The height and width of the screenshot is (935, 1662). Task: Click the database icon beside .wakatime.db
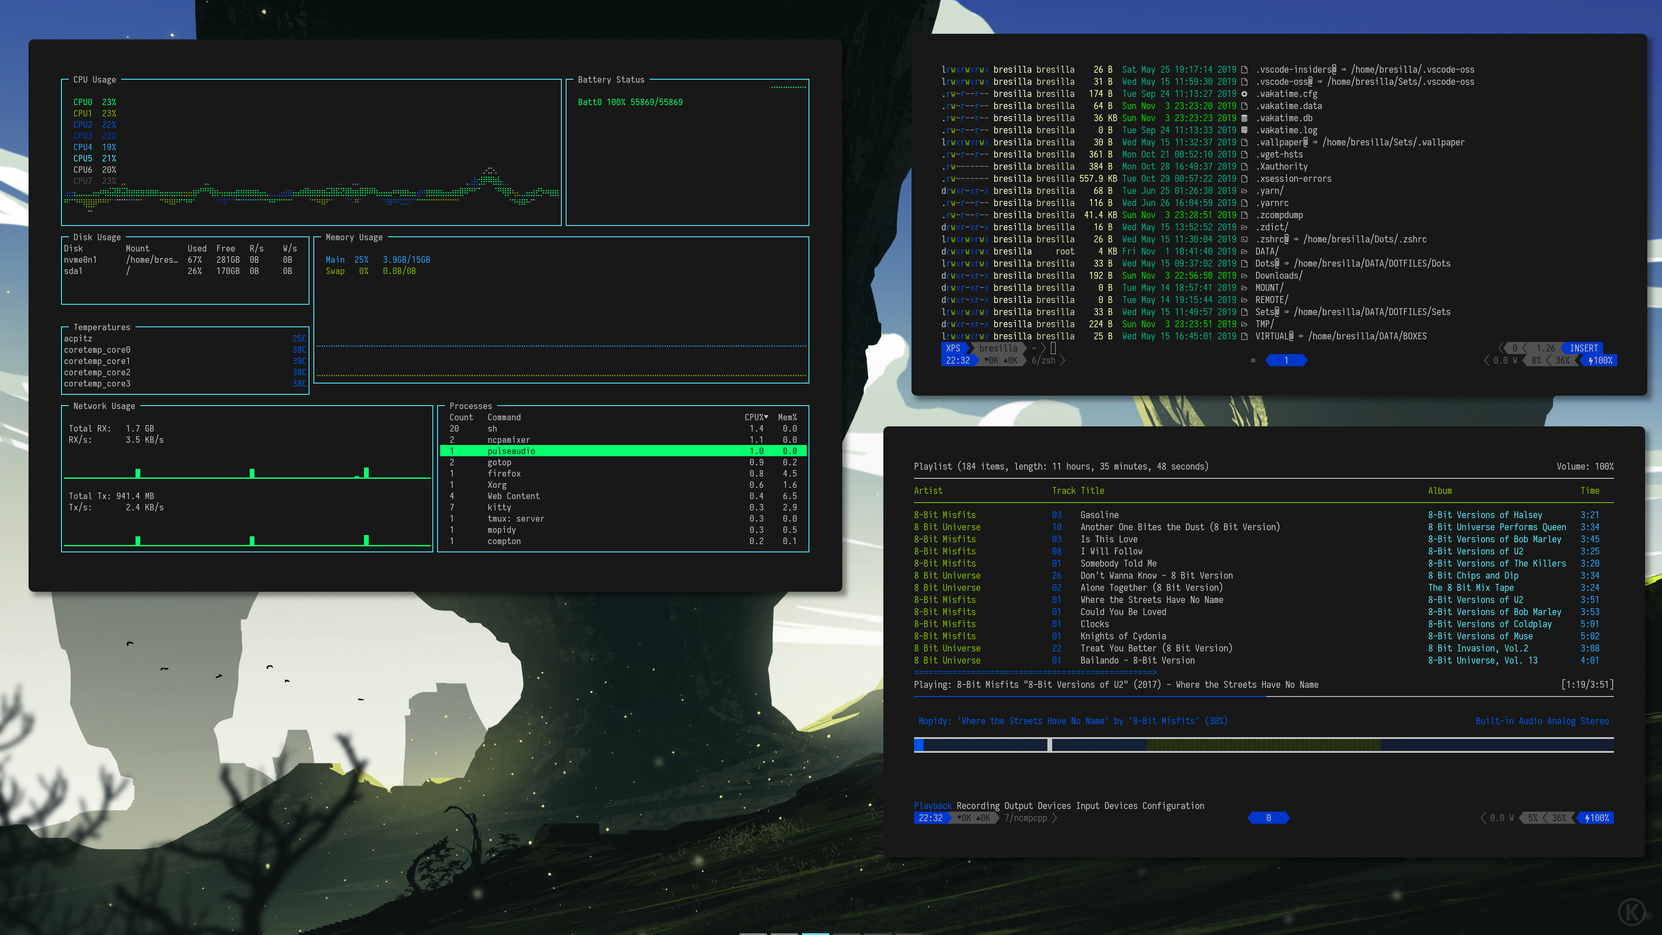click(1244, 118)
